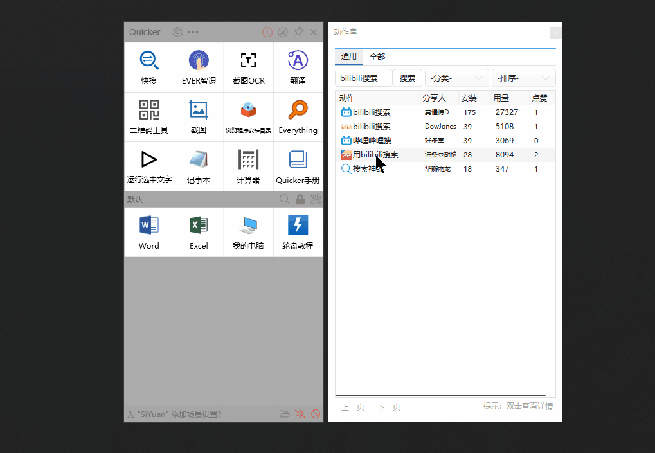655x453 pixels.
Task: Sort by the 用量 column header
Action: 510,98
